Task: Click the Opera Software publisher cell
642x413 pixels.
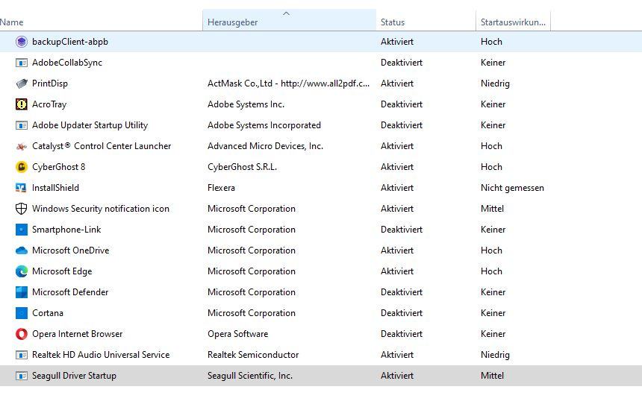Action: [237, 334]
